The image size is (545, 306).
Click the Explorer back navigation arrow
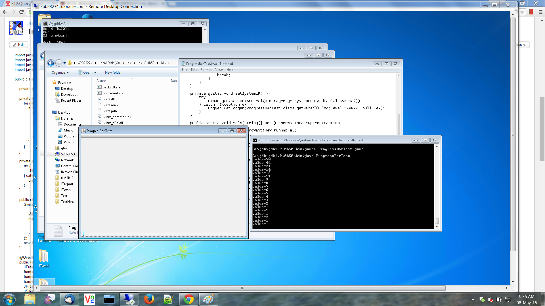click(51, 63)
